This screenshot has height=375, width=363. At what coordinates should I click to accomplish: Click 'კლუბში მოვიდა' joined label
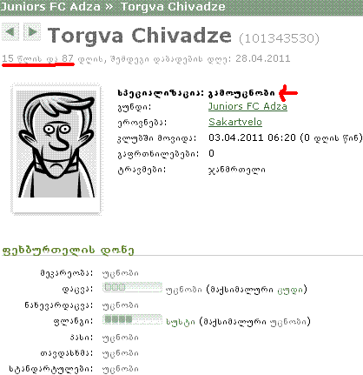[156, 138]
